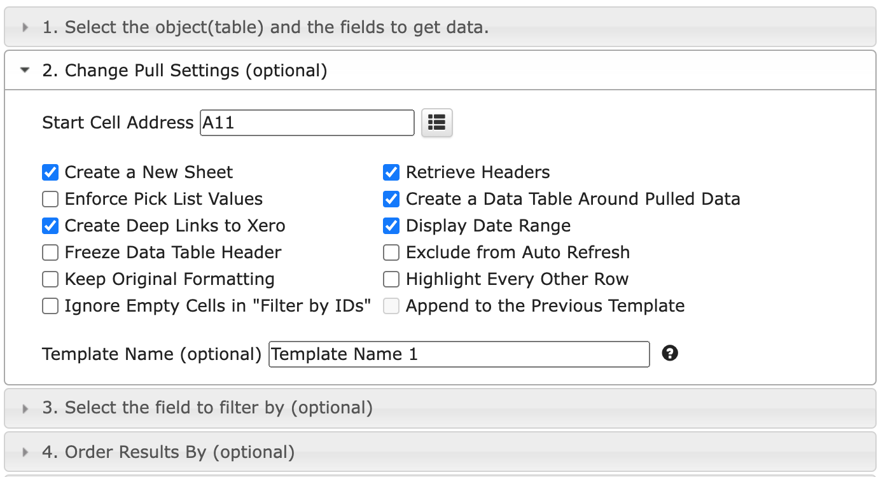Collapse the Change Pull Settings section
The image size is (883, 477).
point(184,71)
